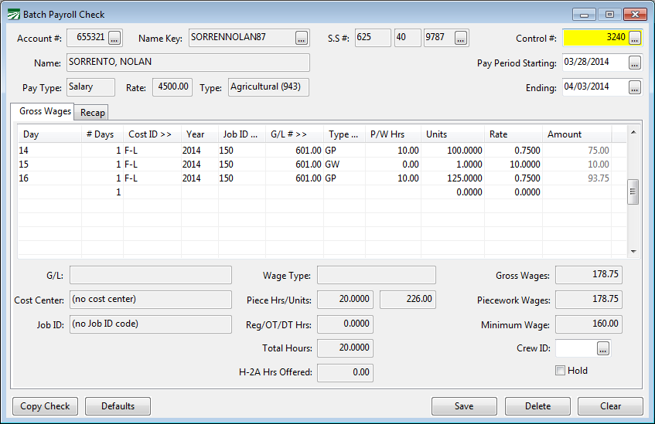Open the Crew ID lookup button
This screenshot has height=424, width=655.
pyautogui.click(x=602, y=348)
